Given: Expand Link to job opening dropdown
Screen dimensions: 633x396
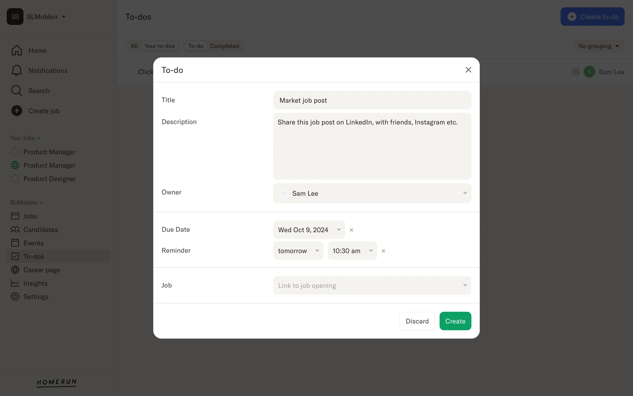Looking at the screenshot, I should point(372,285).
